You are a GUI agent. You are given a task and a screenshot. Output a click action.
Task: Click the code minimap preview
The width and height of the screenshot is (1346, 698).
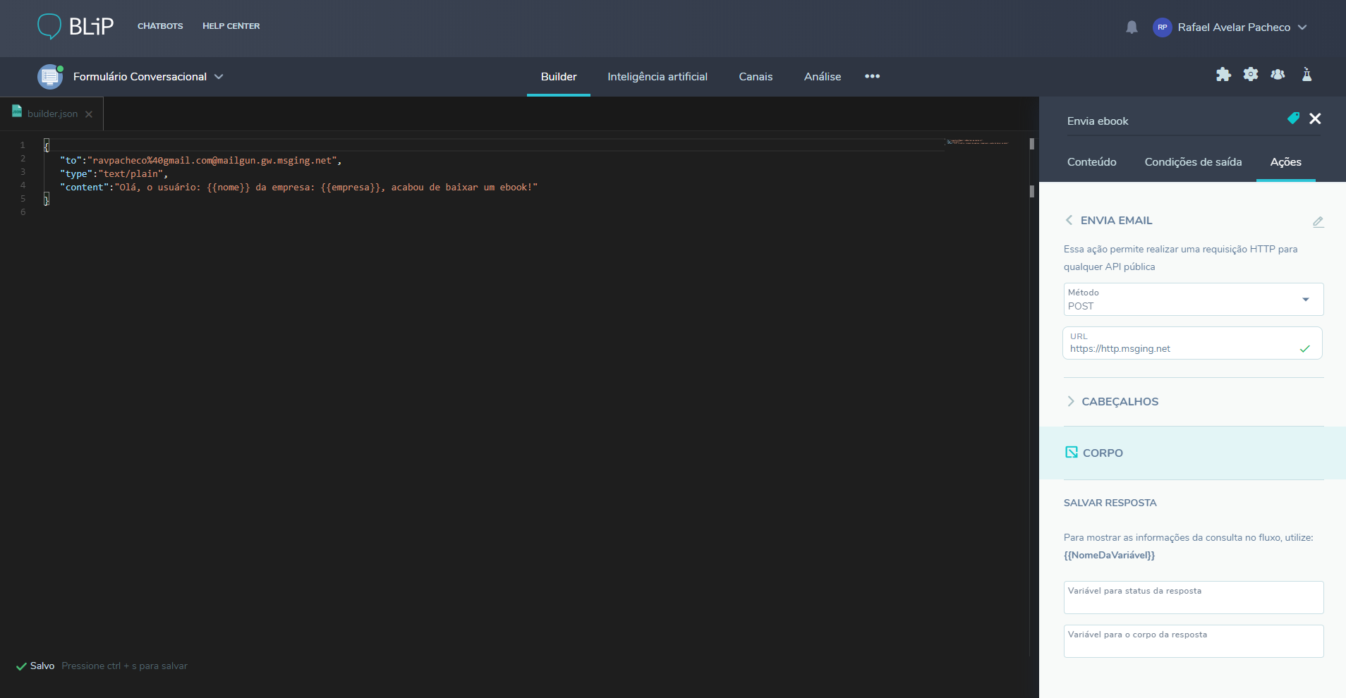977,142
